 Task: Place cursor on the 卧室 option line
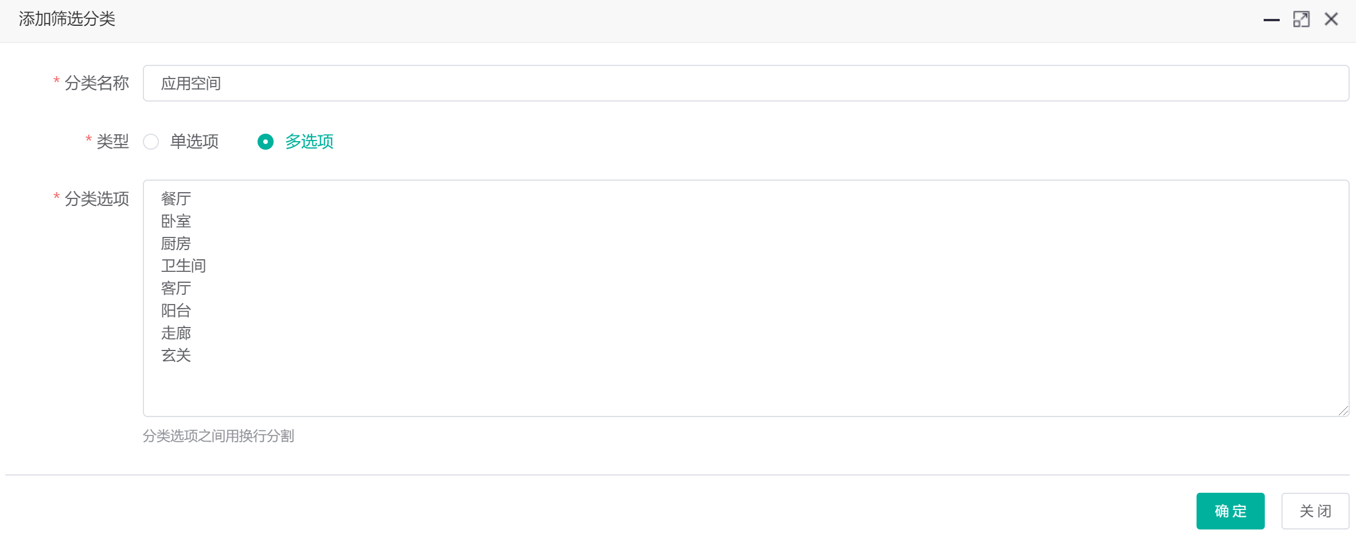pyautogui.click(x=176, y=221)
